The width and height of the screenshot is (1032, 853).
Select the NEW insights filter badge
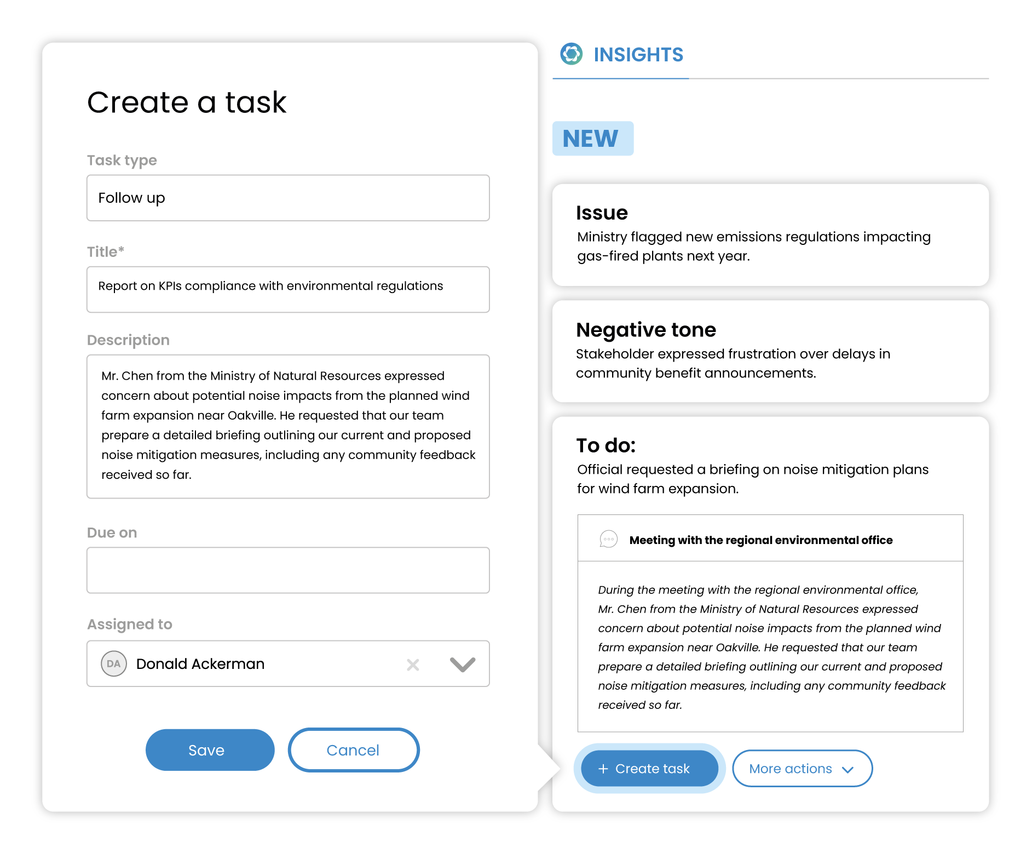tap(592, 139)
